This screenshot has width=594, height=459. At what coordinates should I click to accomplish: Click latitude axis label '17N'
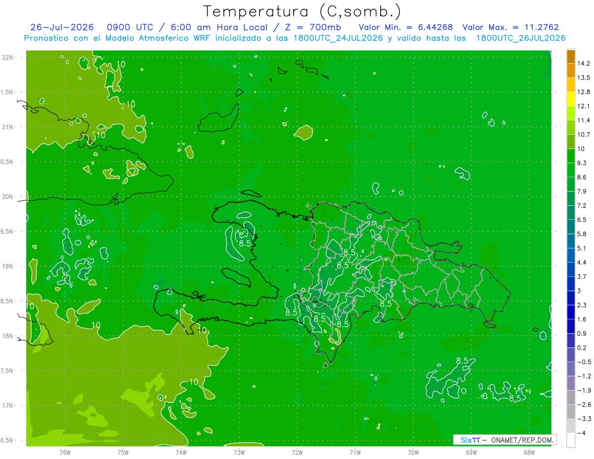click(7, 406)
